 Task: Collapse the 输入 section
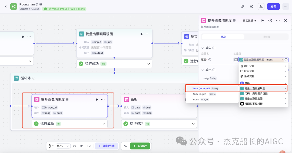pos(203,48)
